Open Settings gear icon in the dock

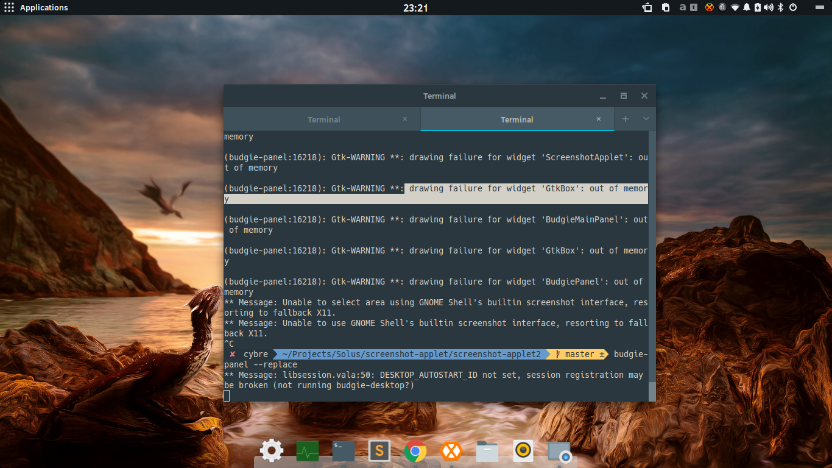point(272,451)
